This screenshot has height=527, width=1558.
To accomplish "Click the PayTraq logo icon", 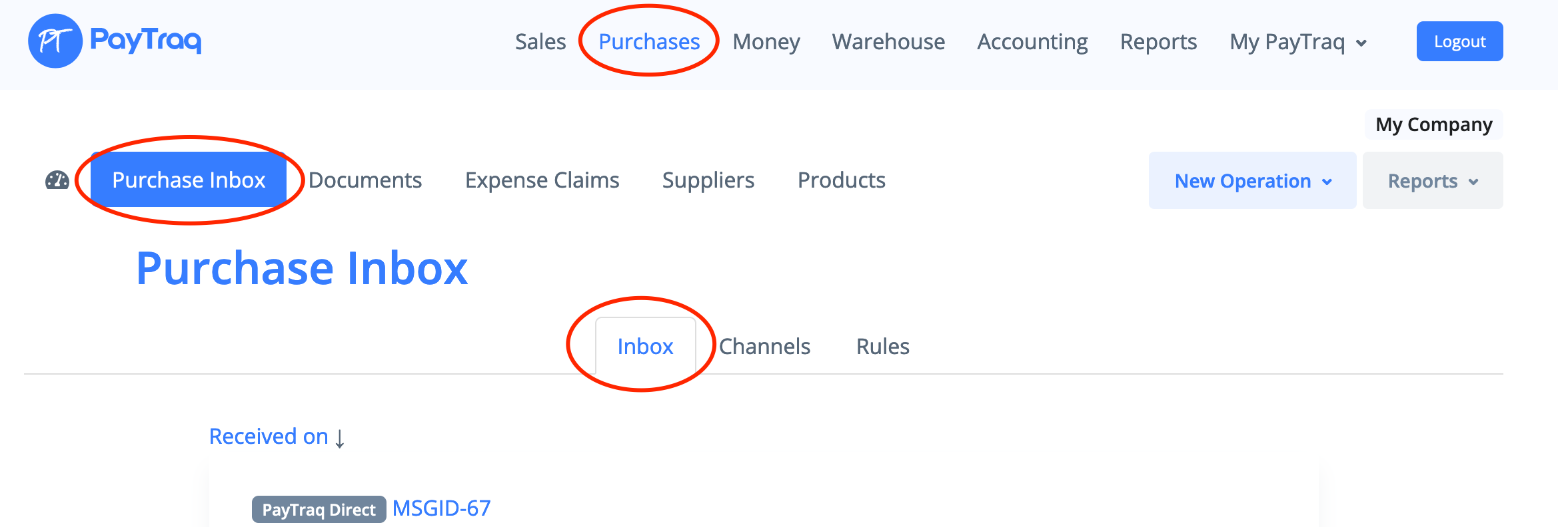I will 55,41.
